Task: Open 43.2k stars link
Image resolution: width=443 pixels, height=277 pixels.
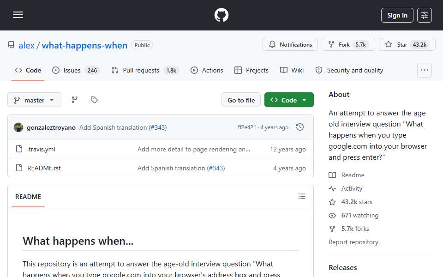Action: pos(351,202)
